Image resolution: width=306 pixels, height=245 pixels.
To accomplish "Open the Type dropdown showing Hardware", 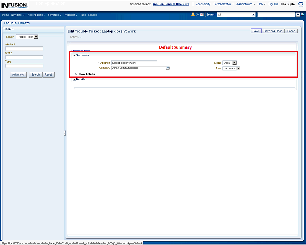I will pos(238,68).
